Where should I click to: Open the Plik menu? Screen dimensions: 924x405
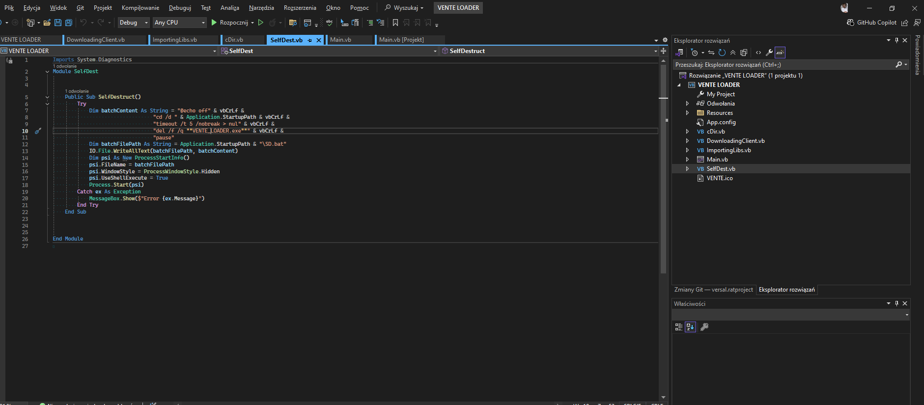[9, 8]
